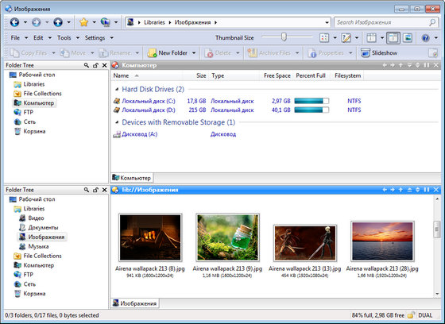Click lock icon in the status bar
Screen dimensions: 445x324
(x=411, y=315)
